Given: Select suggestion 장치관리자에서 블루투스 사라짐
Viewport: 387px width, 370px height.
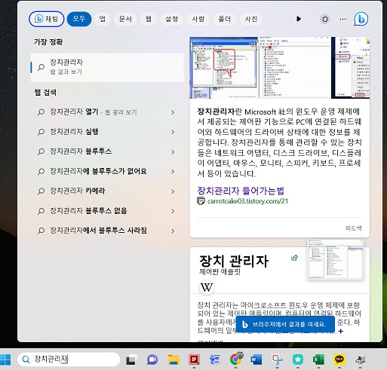Looking at the screenshot, I should pos(106,231).
